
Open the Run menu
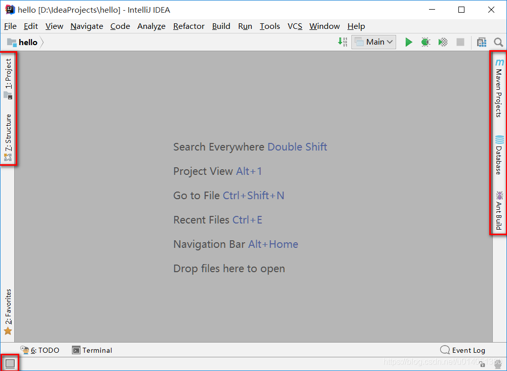pyautogui.click(x=245, y=26)
